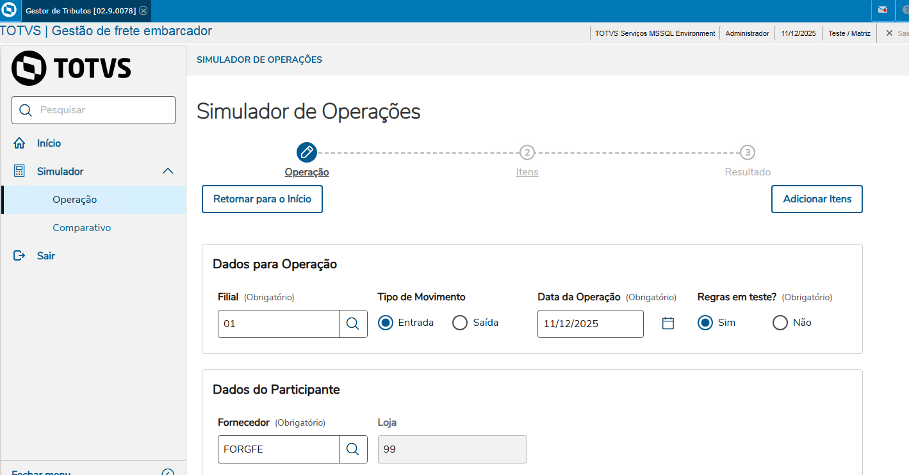
Task: Close the Gestor de Tributos tab
Action: pyautogui.click(x=143, y=11)
